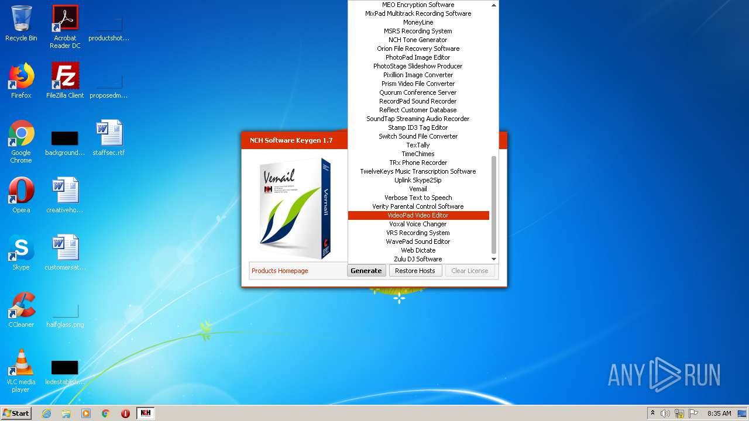This screenshot has width=749, height=421.
Task: Click the Start button
Action: pyautogui.click(x=16, y=413)
